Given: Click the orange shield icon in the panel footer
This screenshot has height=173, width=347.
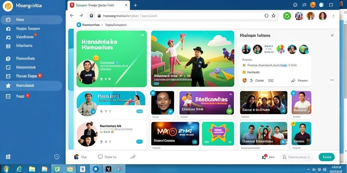Looking at the screenshot, I should (244, 80).
